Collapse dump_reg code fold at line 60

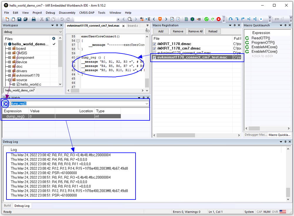pos(78,57)
